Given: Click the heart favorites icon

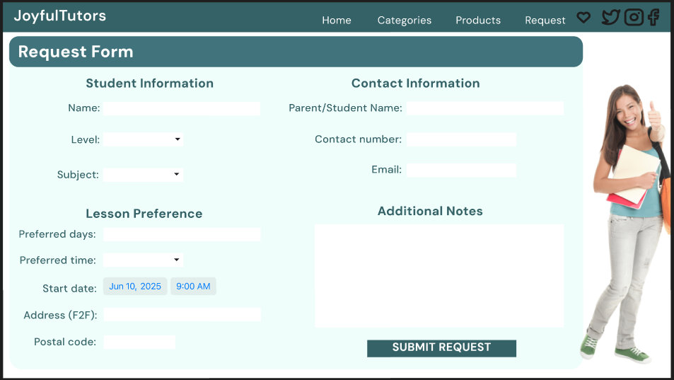Looking at the screenshot, I should coord(583,18).
